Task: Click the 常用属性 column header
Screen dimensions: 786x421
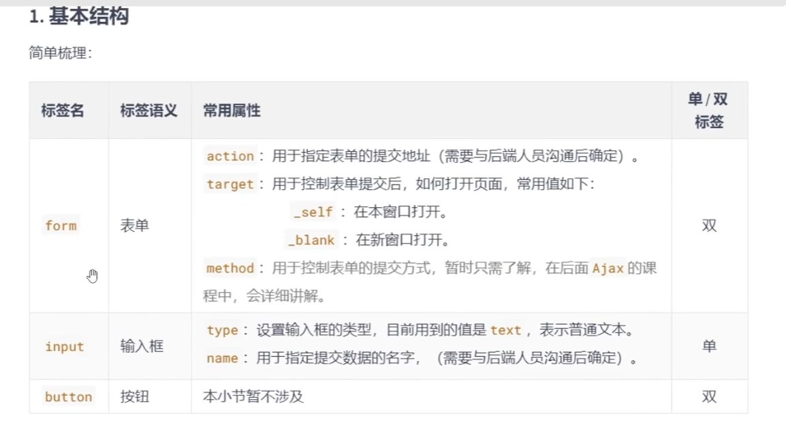Action: pos(232,110)
